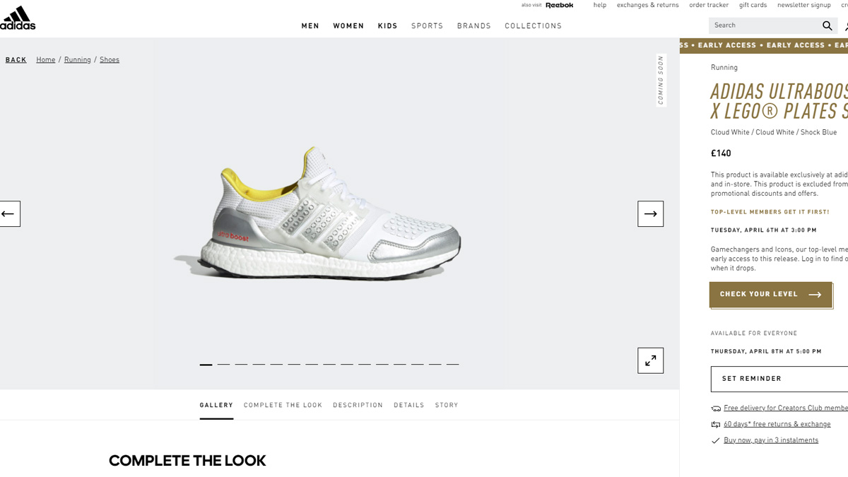
Task: Go to the Running breadcrumb link
Action: [78, 60]
